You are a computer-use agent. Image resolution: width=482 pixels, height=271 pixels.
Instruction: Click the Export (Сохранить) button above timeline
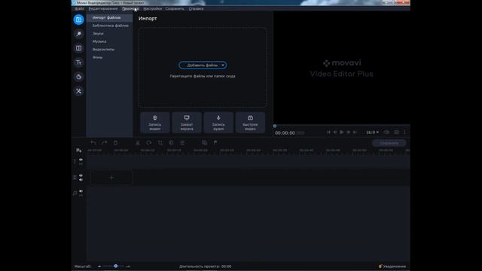pyautogui.click(x=389, y=143)
